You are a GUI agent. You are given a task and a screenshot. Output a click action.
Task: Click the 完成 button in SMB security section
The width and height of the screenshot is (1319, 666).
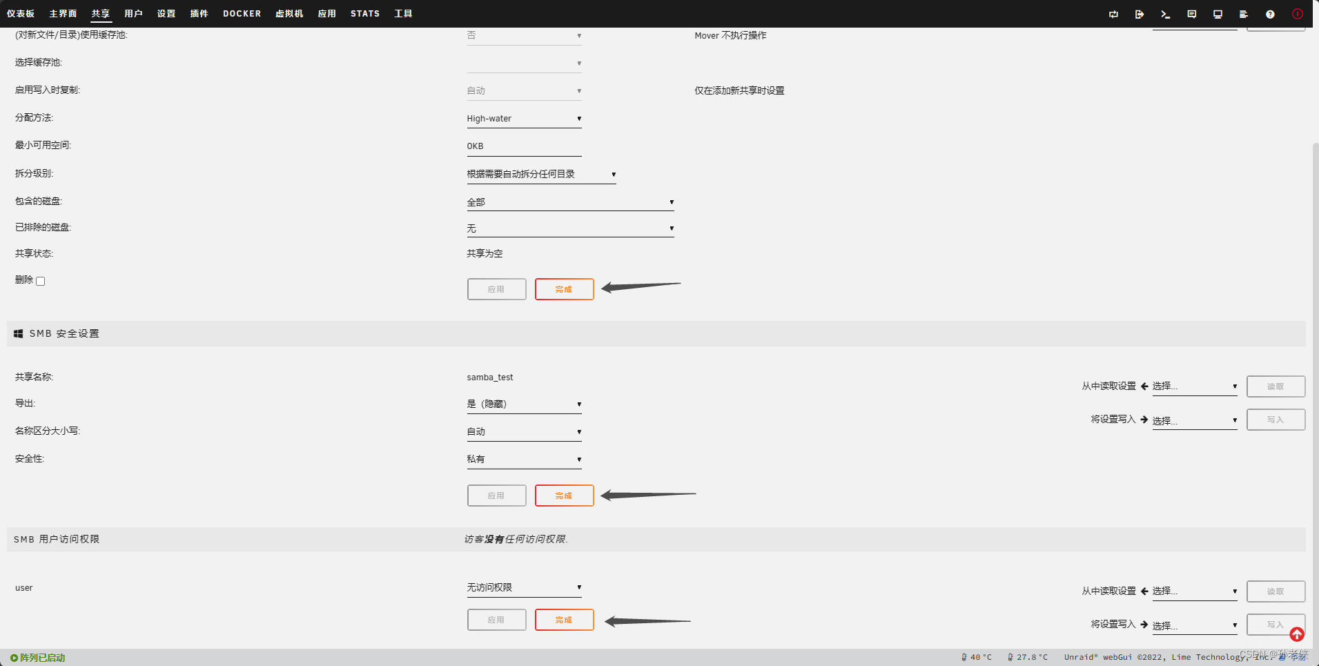[564, 495]
